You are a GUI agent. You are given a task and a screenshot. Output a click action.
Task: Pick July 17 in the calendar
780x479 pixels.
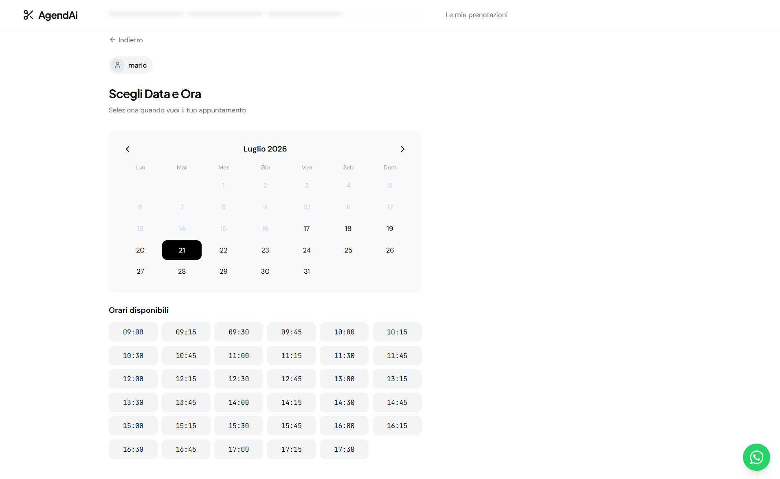click(x=307, y=229)
